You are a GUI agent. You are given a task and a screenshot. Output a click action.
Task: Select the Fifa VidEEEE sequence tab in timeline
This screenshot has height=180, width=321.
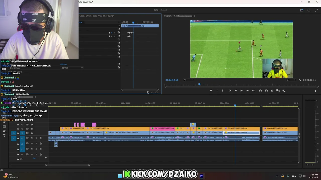[x=23, y=97]
